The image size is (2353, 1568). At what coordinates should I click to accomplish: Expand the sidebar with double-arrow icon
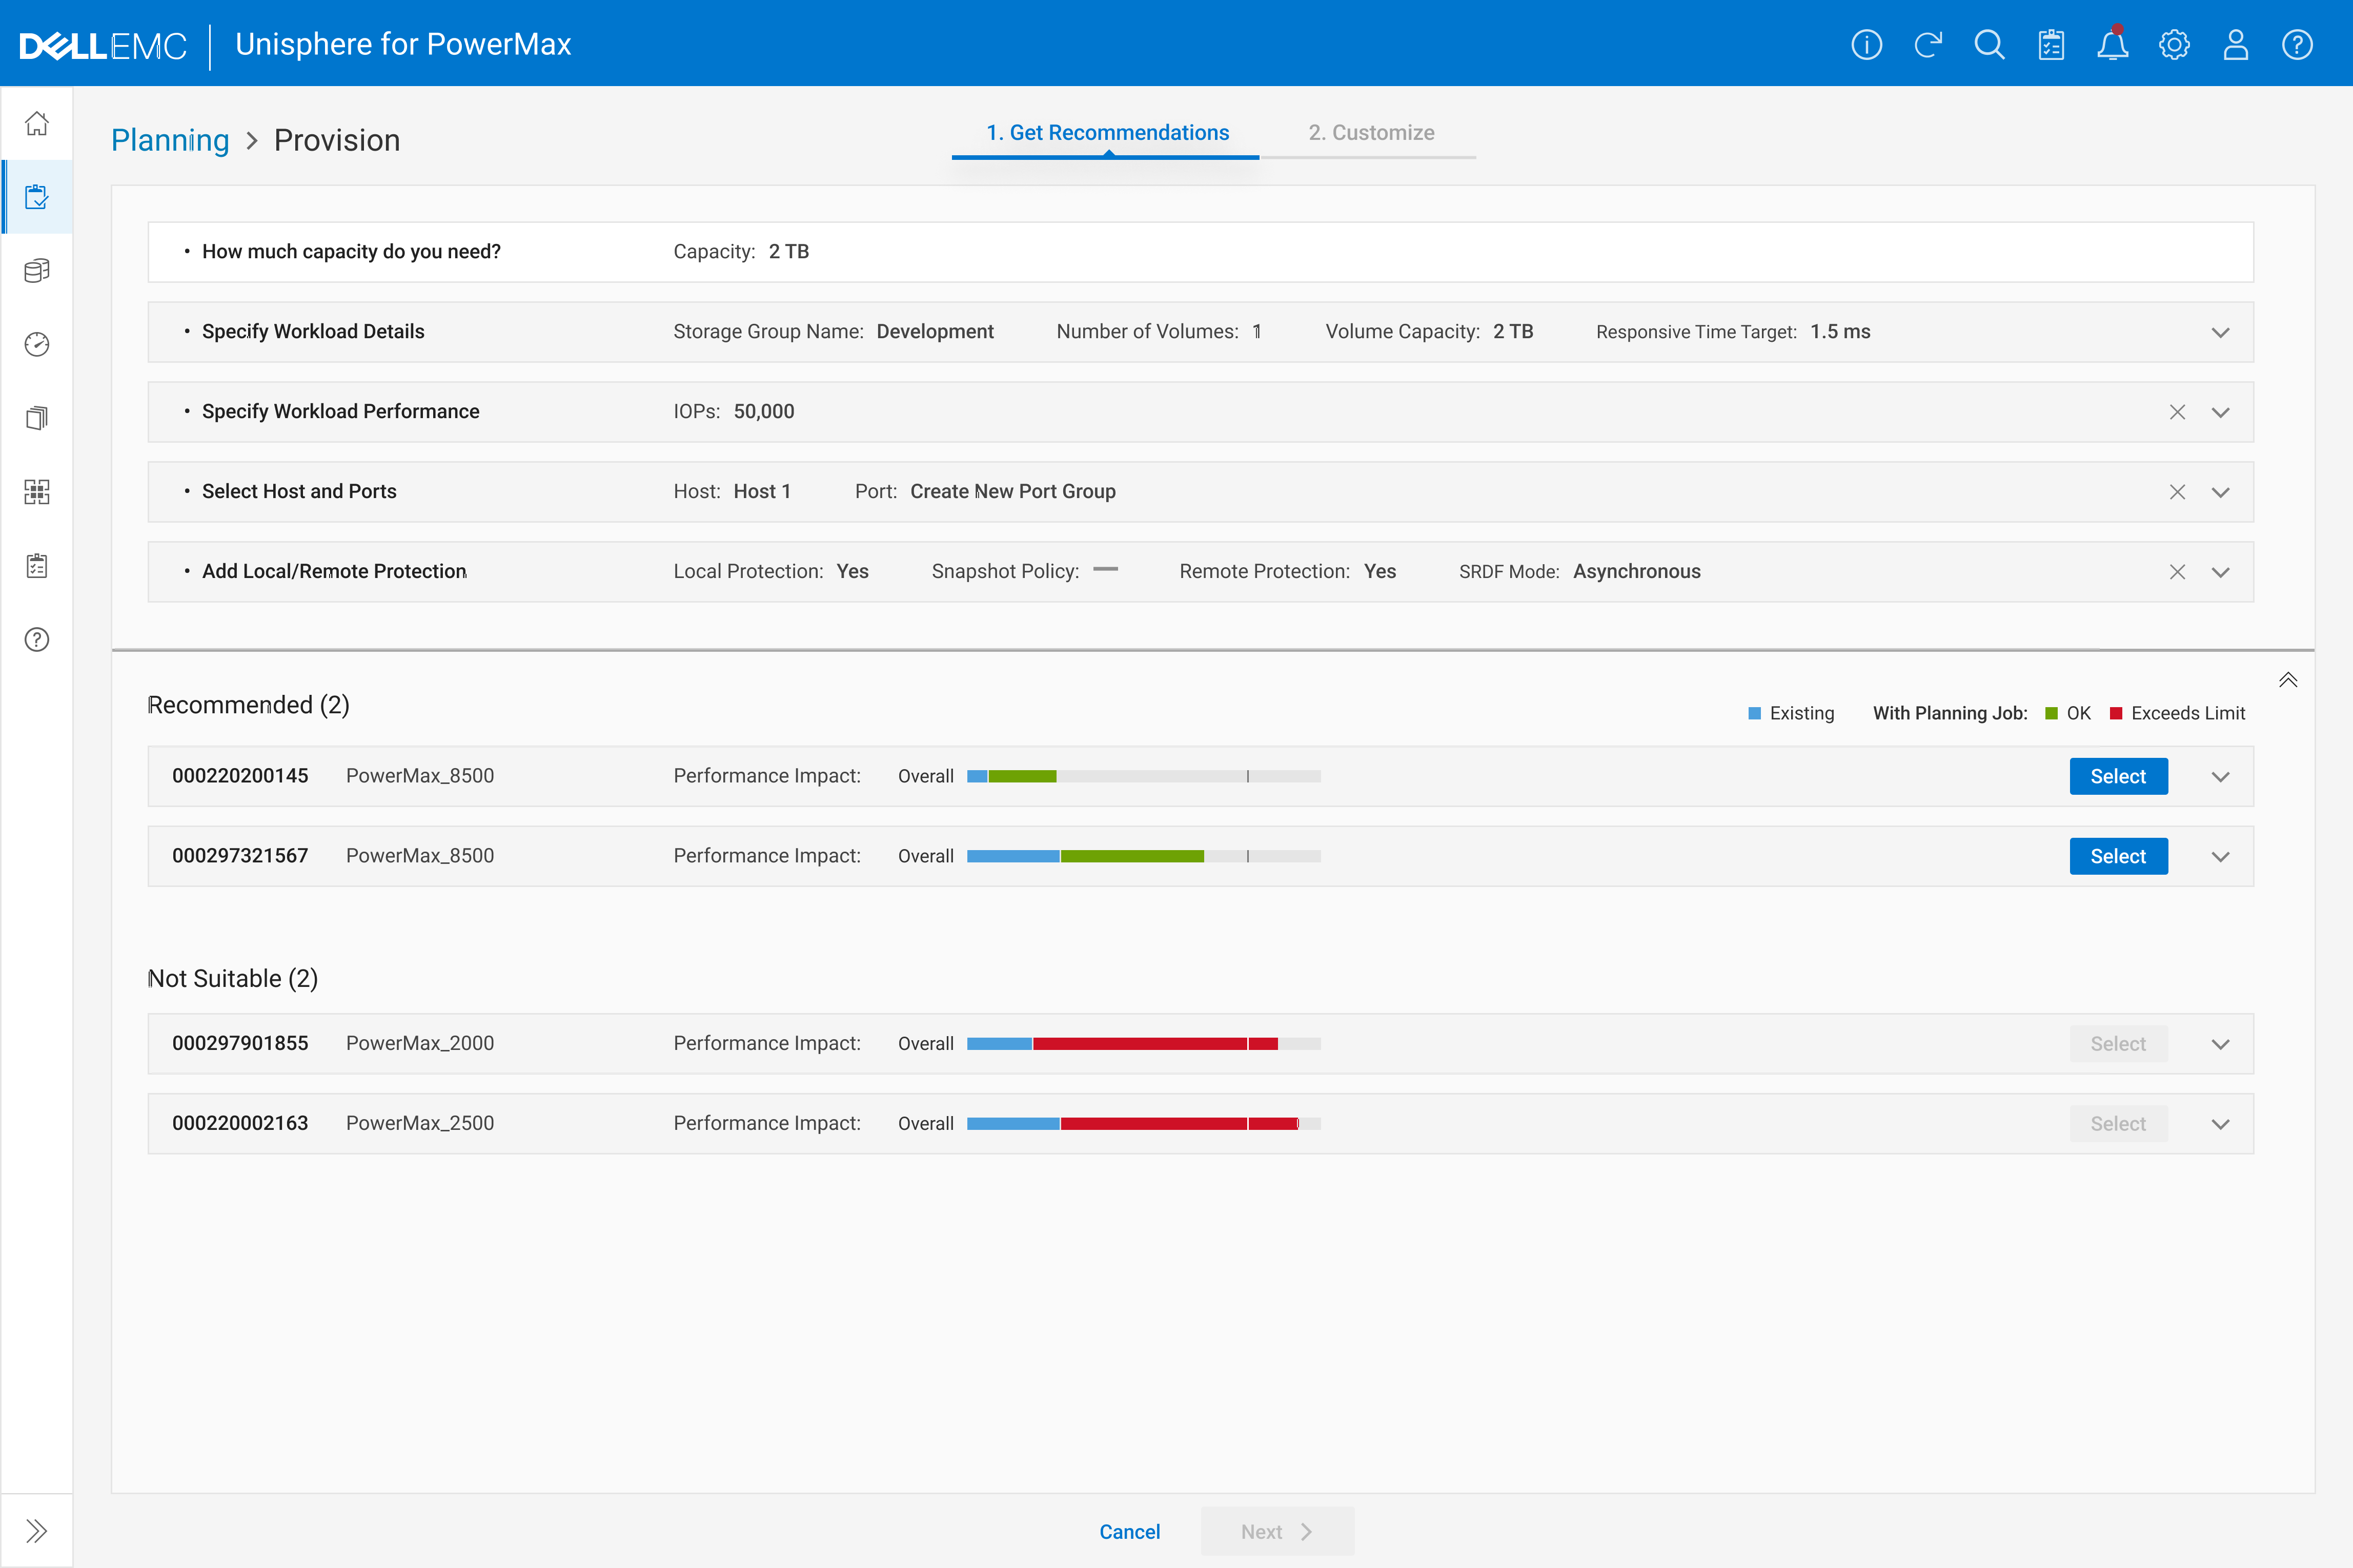(37, 1530)
